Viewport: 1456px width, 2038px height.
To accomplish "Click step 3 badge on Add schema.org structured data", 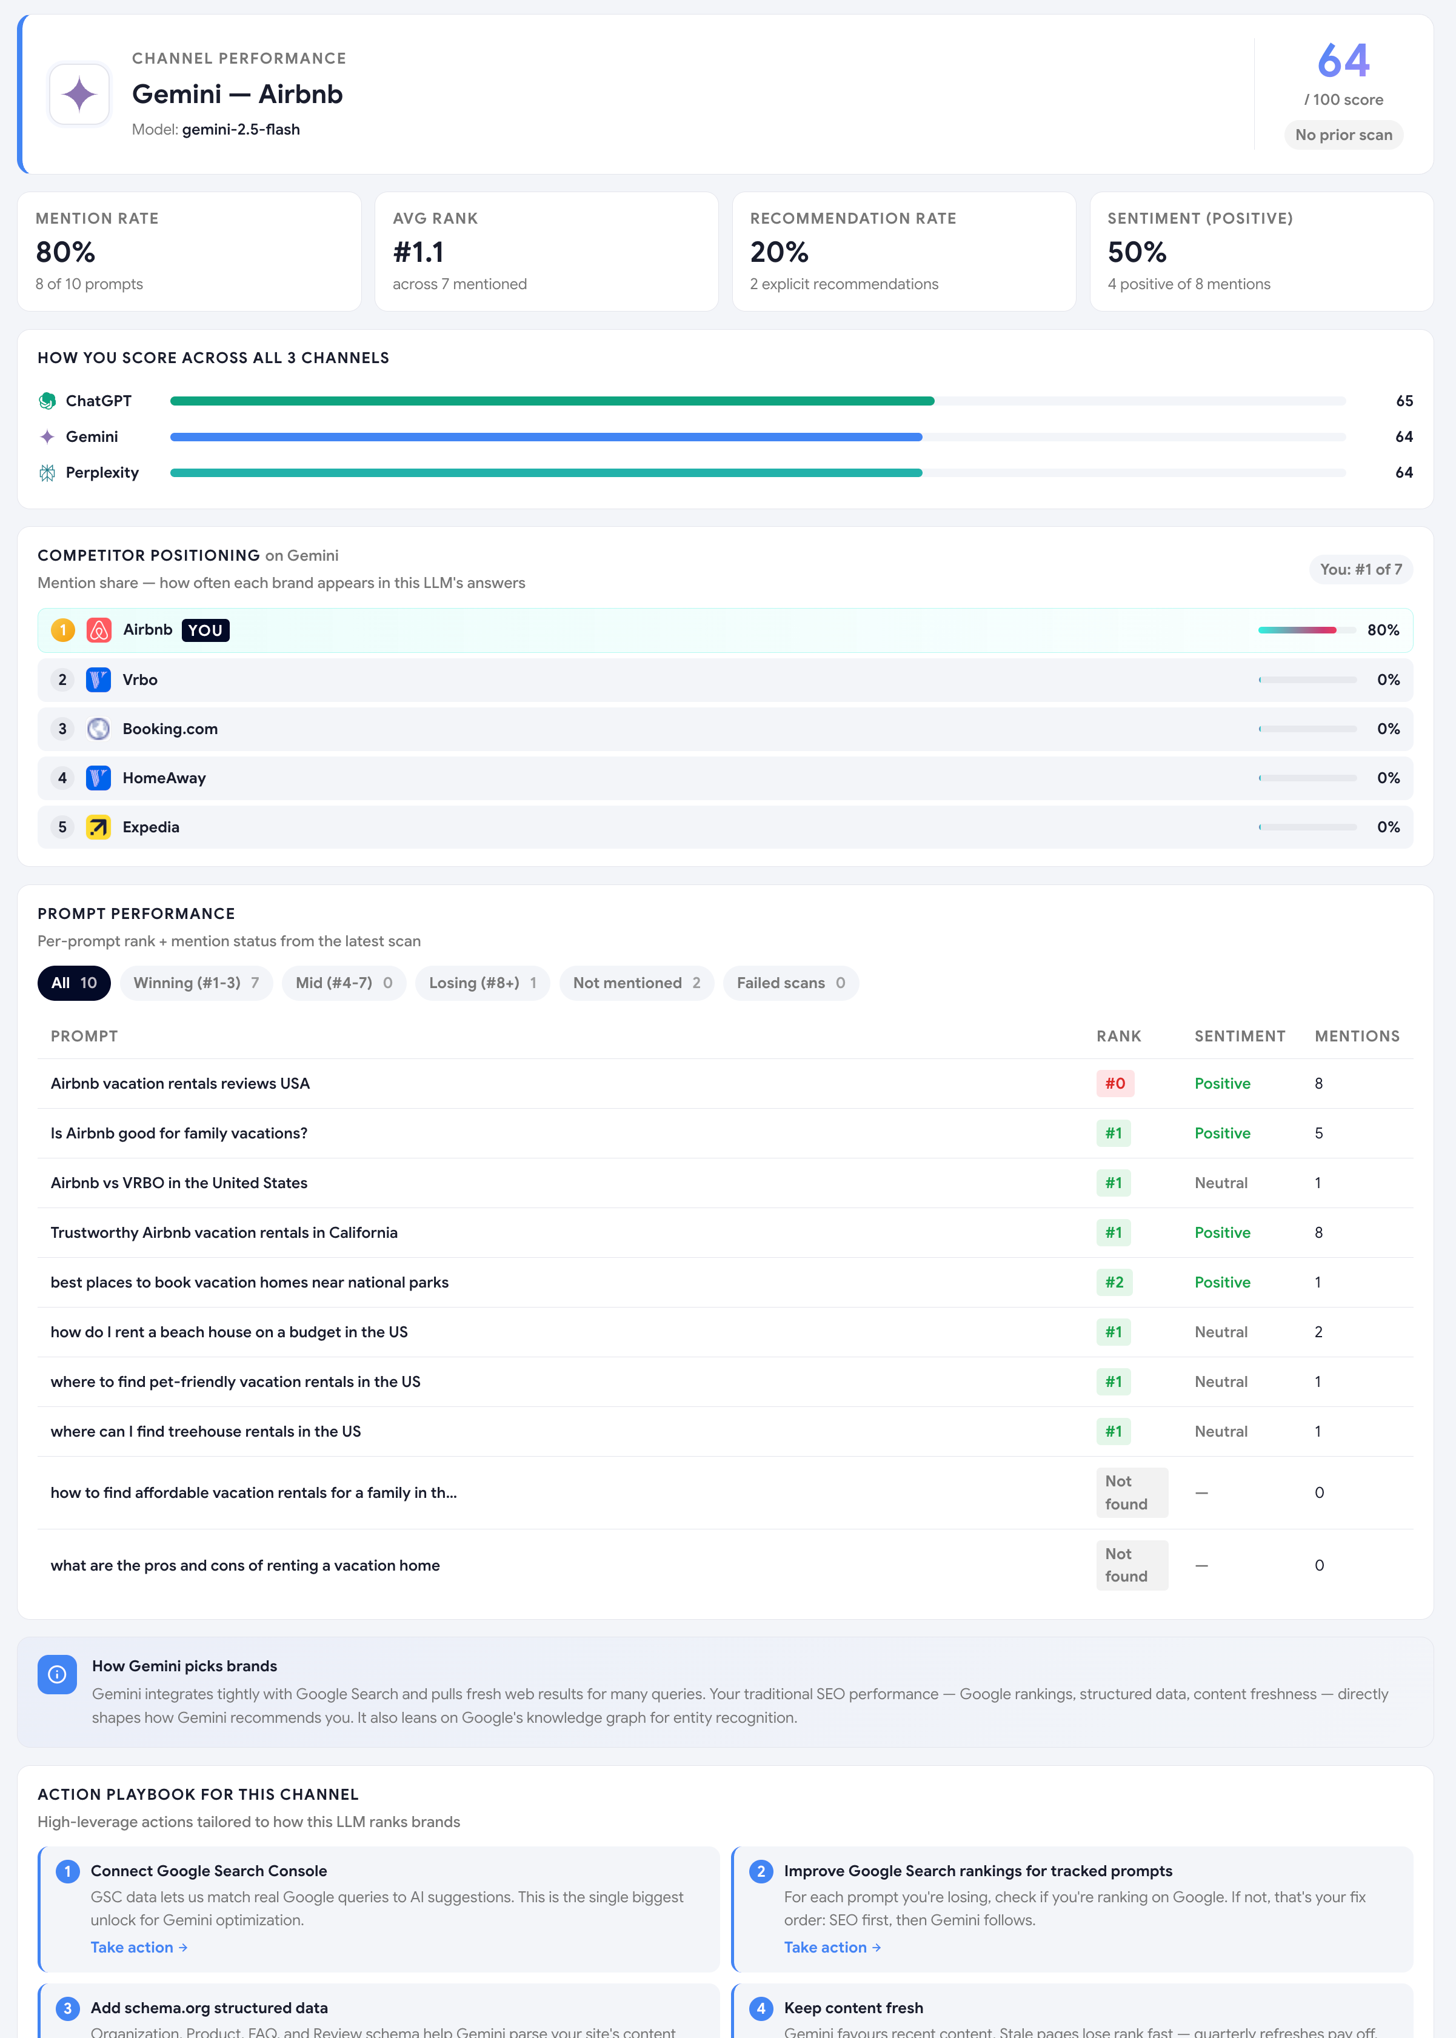I will pyautogui.click(x=67, y=2008).
